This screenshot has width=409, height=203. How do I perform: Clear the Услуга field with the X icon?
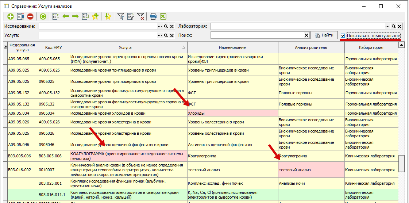(171, 35)
